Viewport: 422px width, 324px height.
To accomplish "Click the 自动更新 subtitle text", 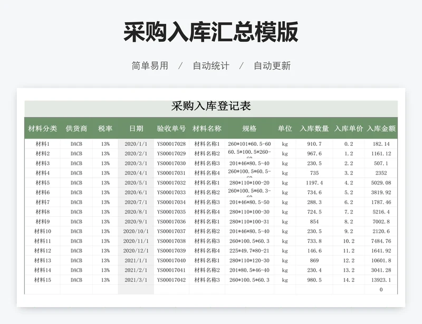I will pos(272,66).
